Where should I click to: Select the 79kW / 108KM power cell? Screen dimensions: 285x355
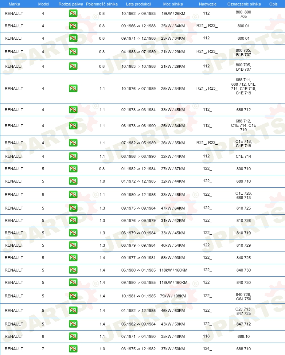(173, 296)
